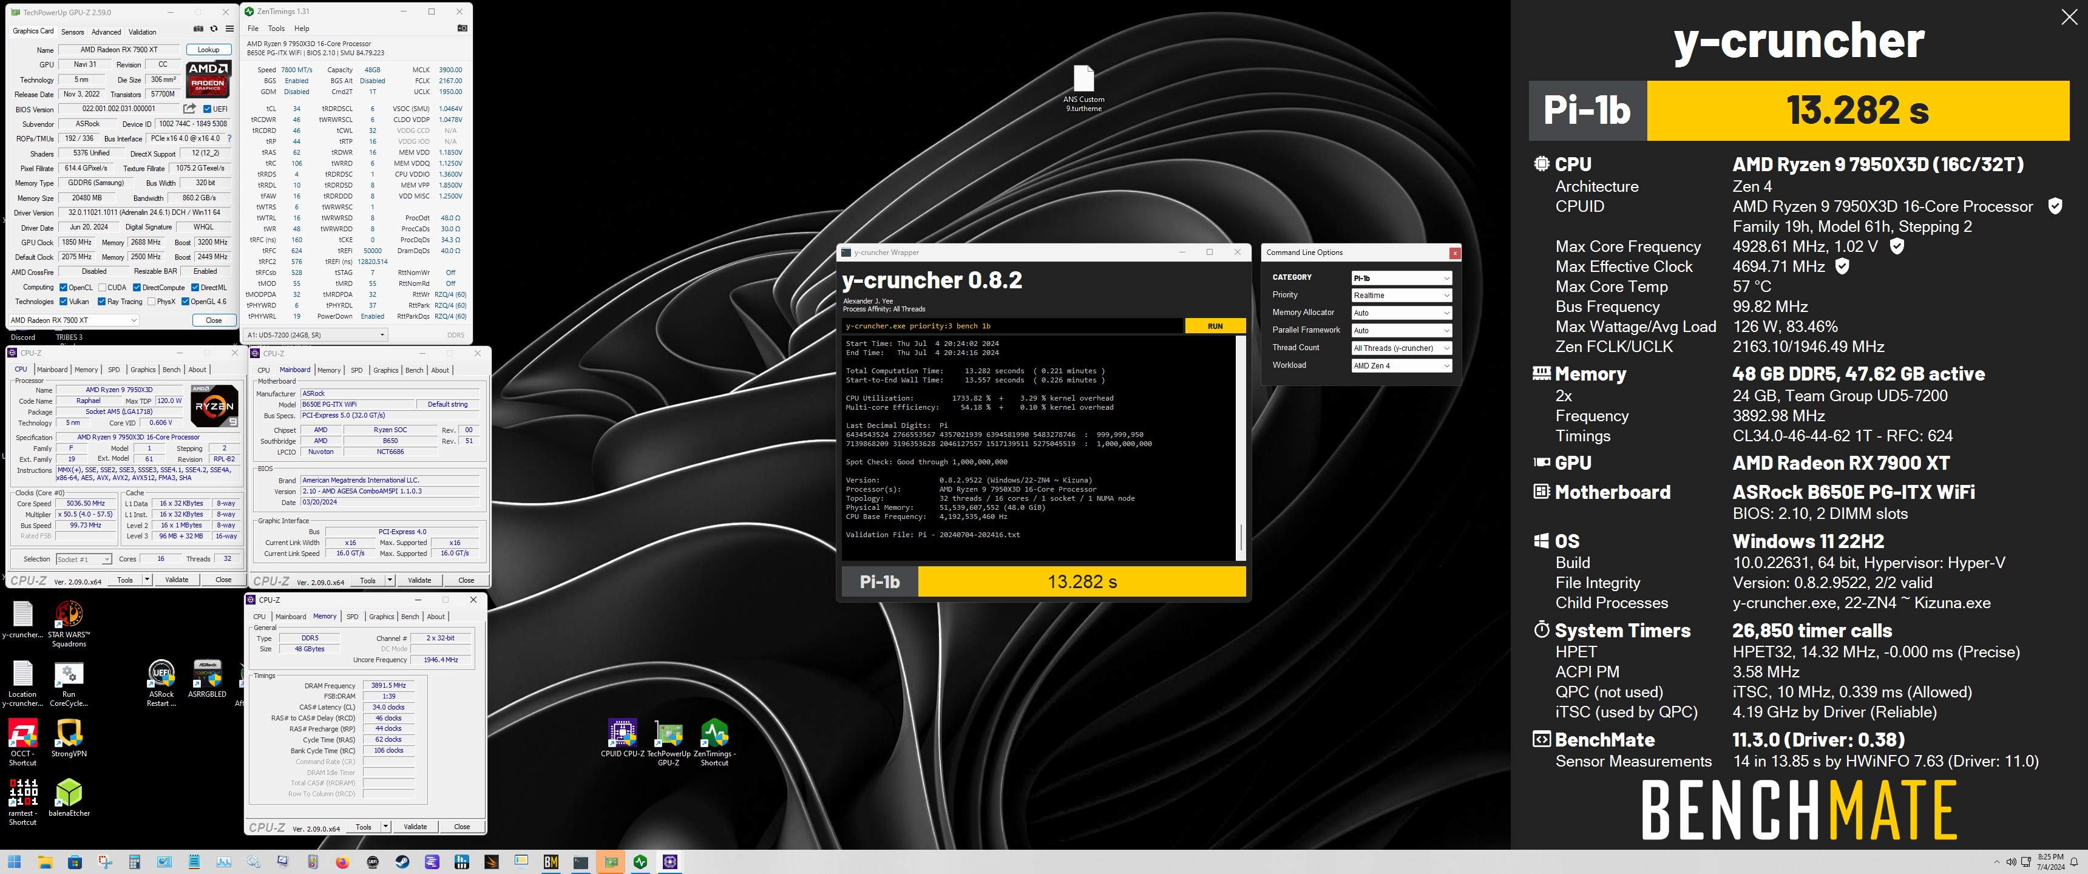This screenshot has width=2088, height=874.
Task: Click the Firefox icon in the taskbar
Action: (x=343, y=862)
